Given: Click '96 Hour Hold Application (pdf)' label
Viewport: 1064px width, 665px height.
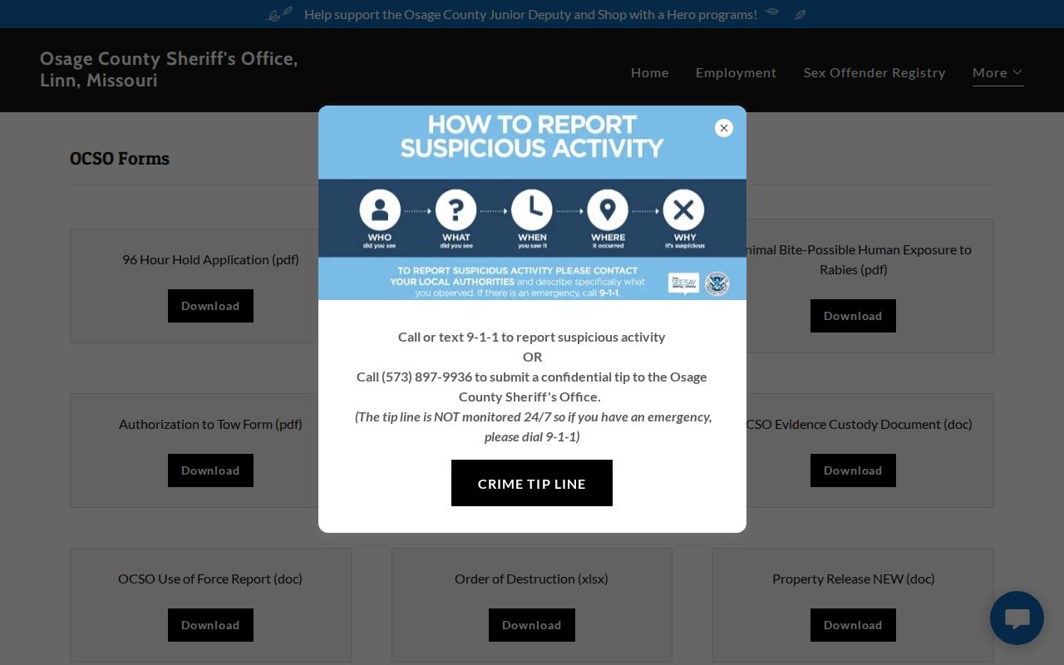Looking at the screenshot, I should [210, 259].
